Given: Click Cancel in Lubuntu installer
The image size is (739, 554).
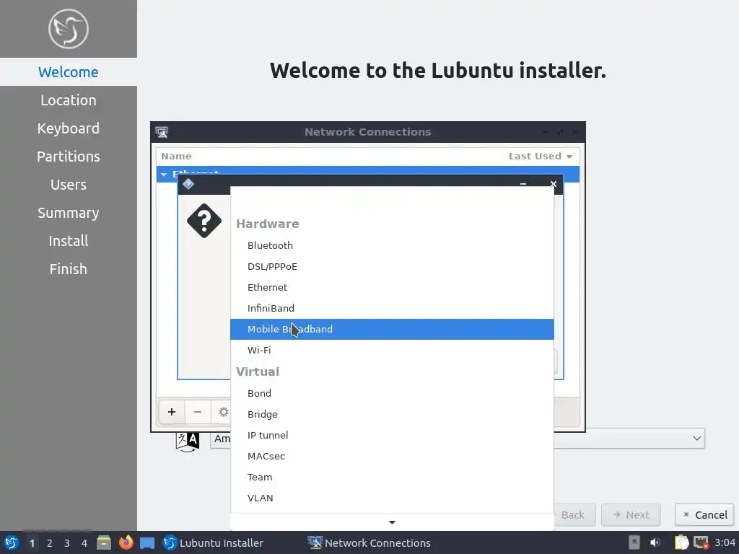Looking at the screenshot, I should point(705,515).
